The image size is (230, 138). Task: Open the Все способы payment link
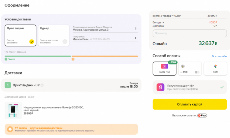[219, 56]
